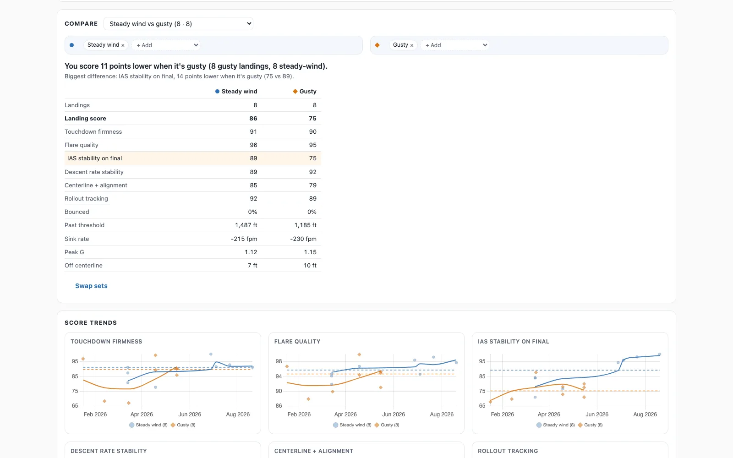Click the Touchdown Firmness chart title
The height and width of the screenshot is (458, 733).
[106, 342]
